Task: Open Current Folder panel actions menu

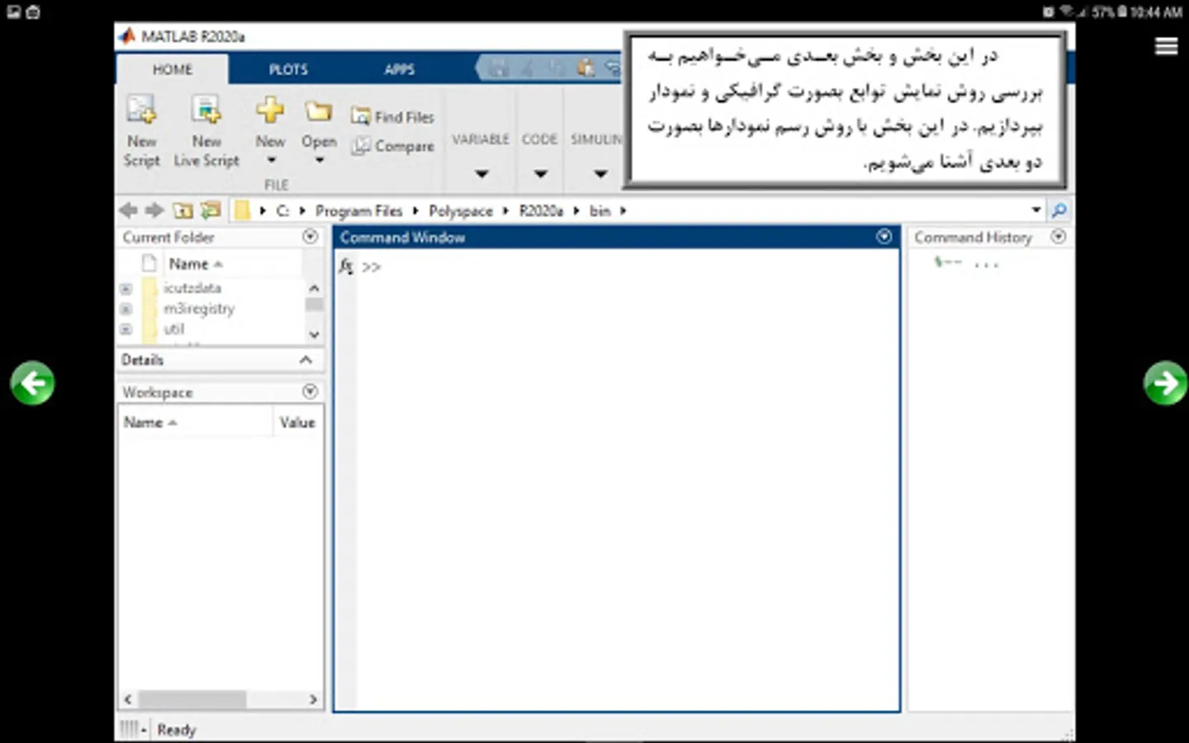Action: coord(310,236)
